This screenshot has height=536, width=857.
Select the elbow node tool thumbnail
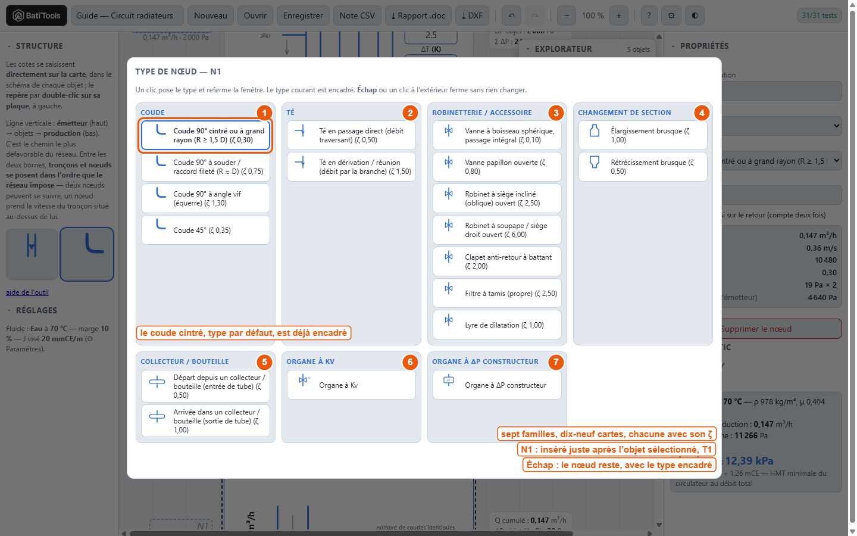[87, 254]
